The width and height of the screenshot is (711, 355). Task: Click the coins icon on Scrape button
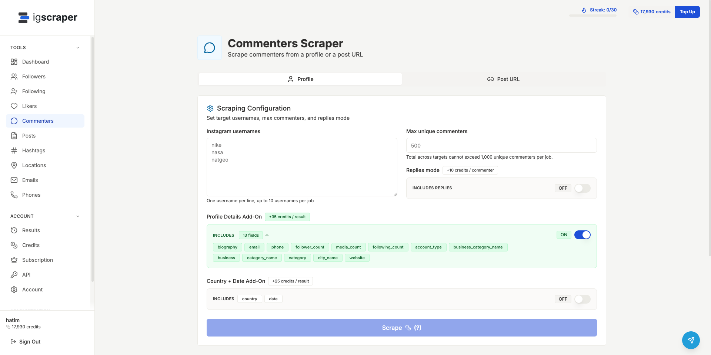coord(408,328)
